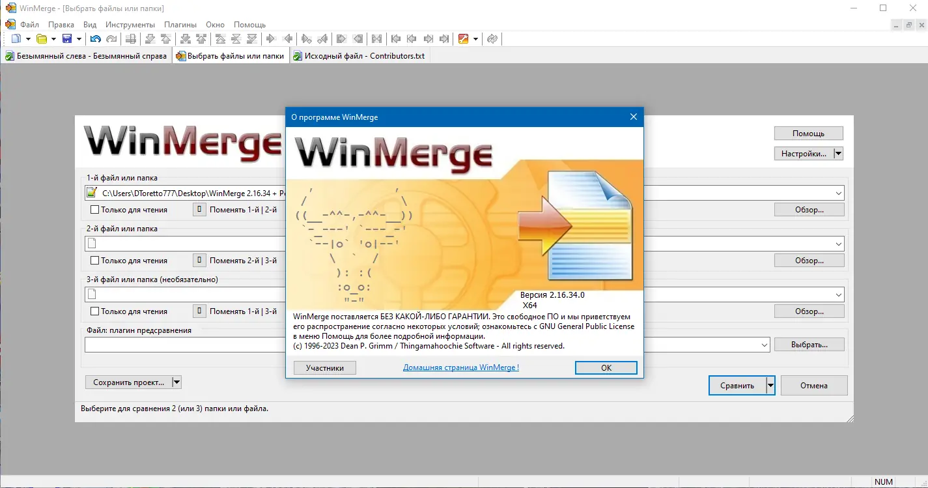Open the 'Домашняя страница WinMerge !' link
Screen dimensions: 928x488
click(461, 367)
